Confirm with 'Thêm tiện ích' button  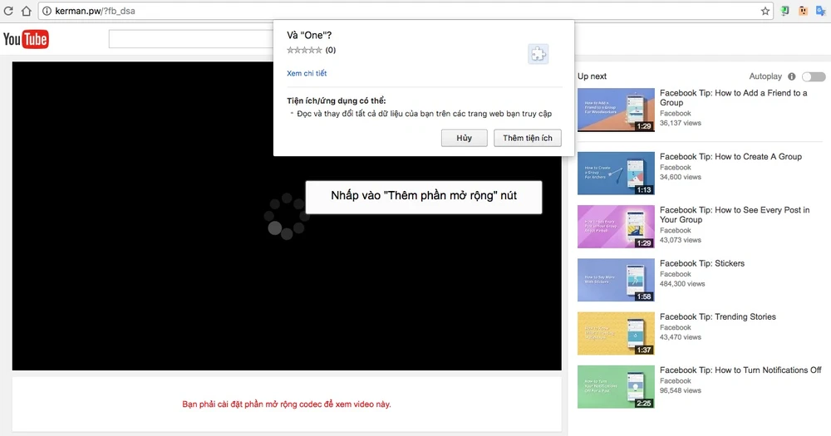tap(528, 138)
